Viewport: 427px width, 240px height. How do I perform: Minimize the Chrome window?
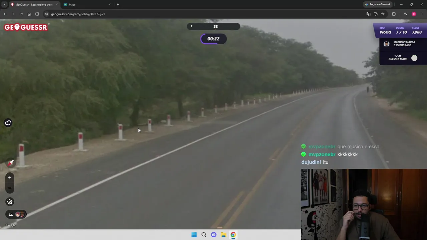coord(401,5)
